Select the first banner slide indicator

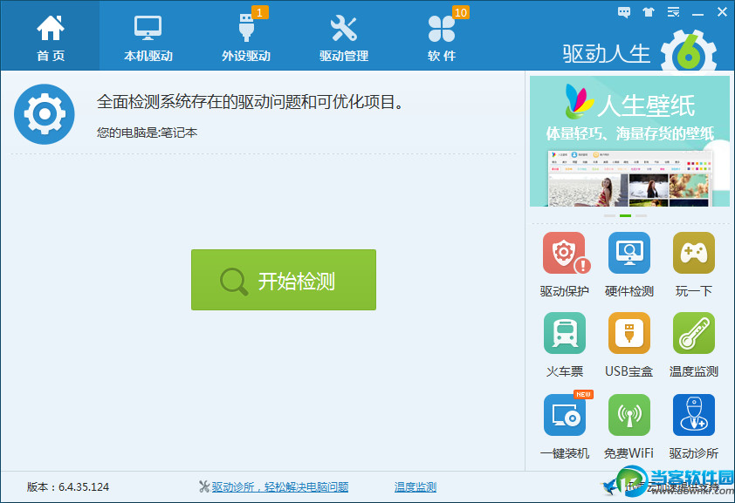coord(609,215)
